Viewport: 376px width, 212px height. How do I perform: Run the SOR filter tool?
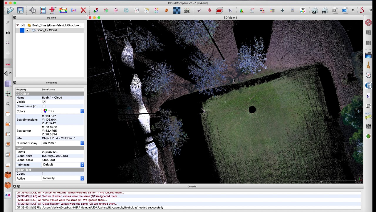[x=187, y=11]
